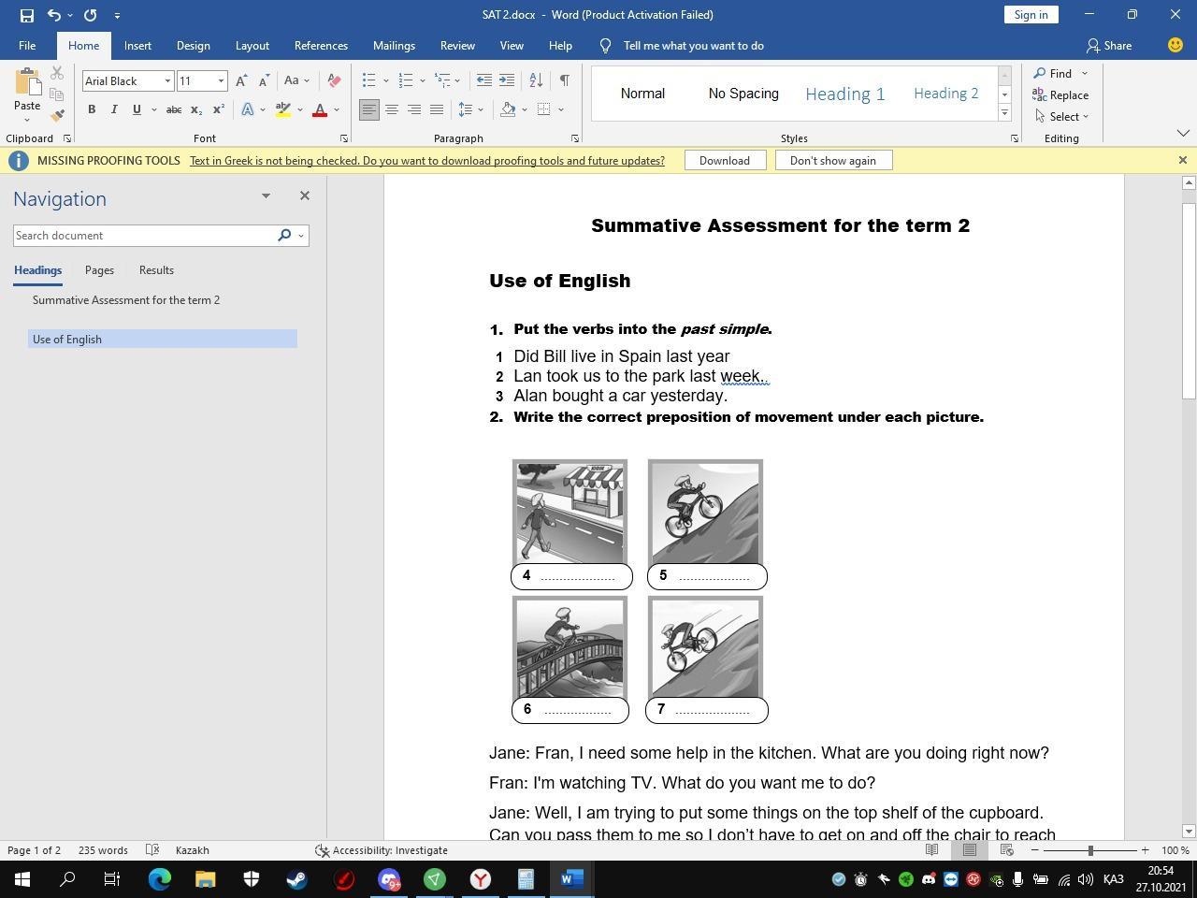Open Navigation pane task options arrow
Screen dimensions: 1197x898
[266, 196]
